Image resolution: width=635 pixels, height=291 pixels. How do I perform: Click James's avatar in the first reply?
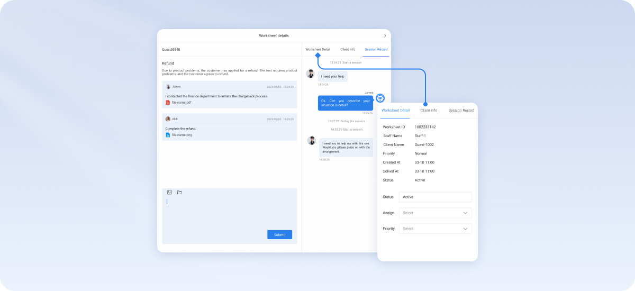[168, 86]
